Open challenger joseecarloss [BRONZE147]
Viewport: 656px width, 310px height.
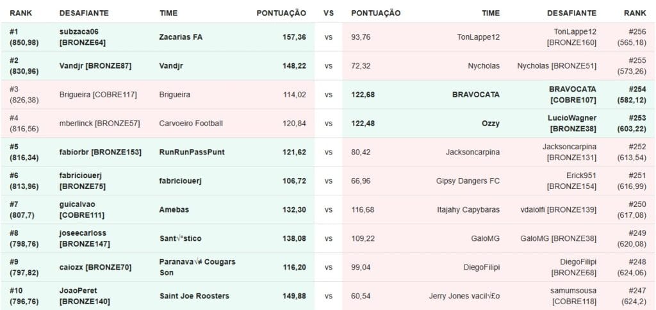85,238
